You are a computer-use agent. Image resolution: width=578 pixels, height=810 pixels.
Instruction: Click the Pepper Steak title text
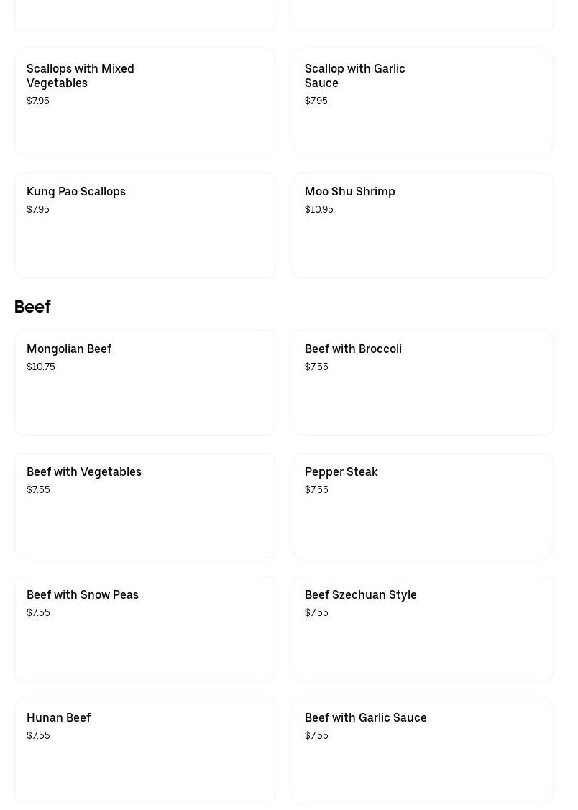tap(341, 471)
